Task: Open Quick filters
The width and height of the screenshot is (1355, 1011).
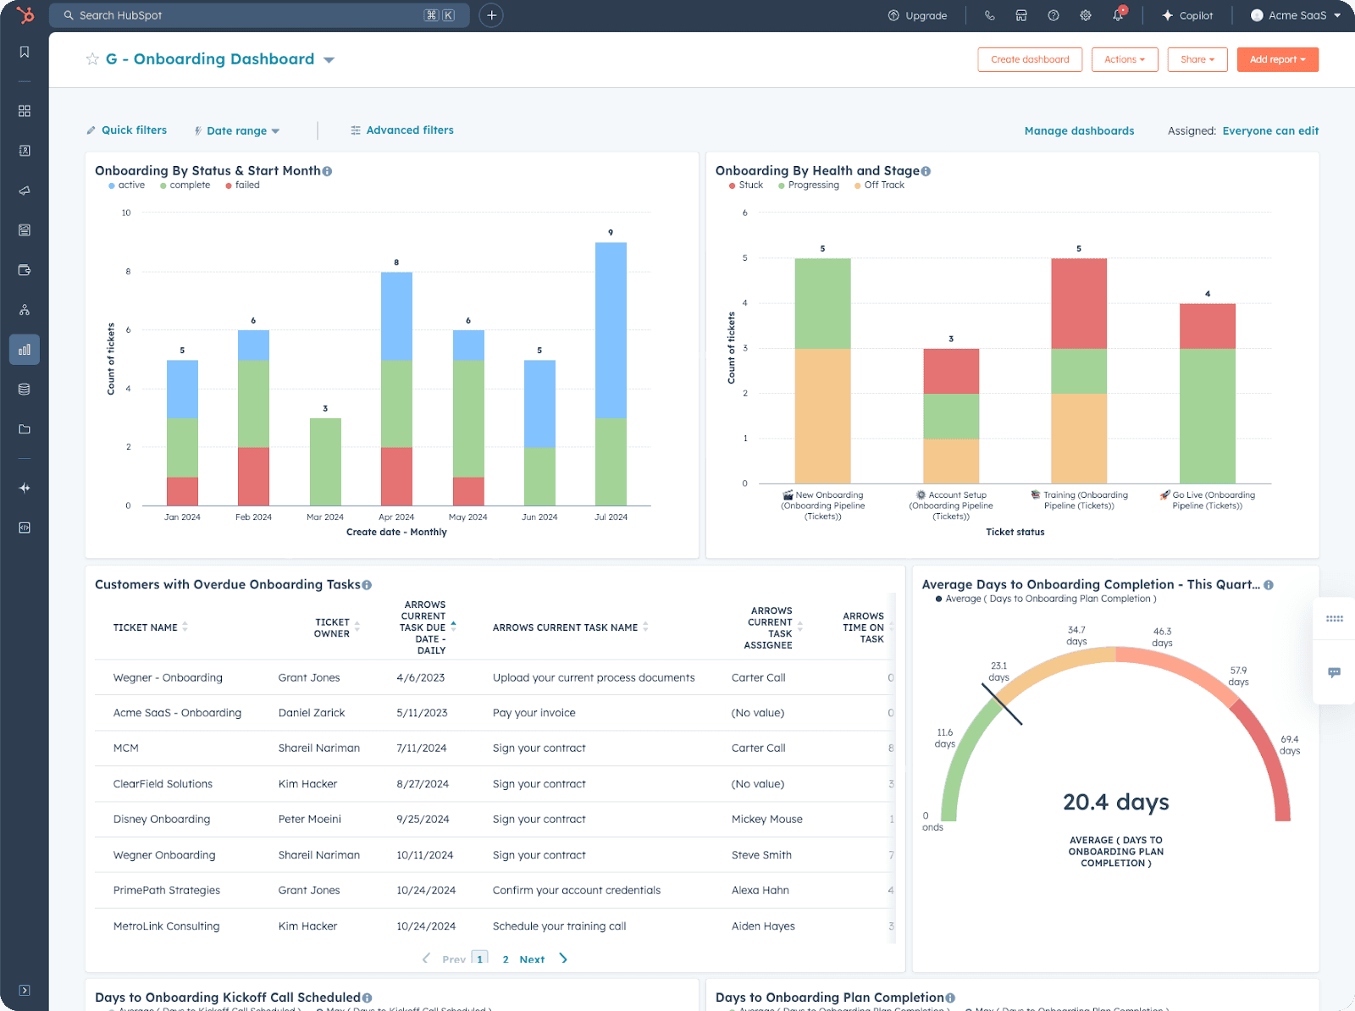Action: [126, 130]
